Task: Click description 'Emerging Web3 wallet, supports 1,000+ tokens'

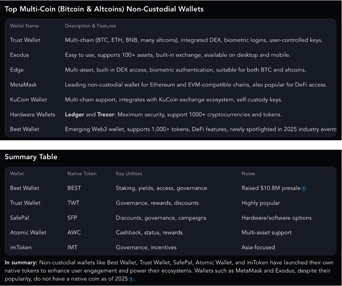Action: (201, 129)
